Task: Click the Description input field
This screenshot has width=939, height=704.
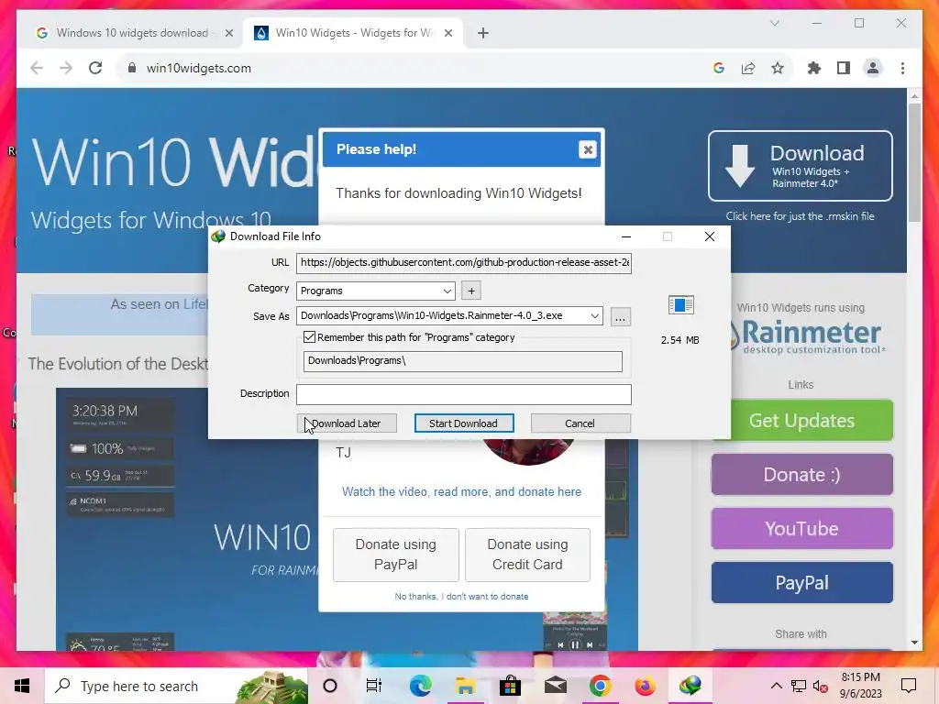Action: [463, 394]
